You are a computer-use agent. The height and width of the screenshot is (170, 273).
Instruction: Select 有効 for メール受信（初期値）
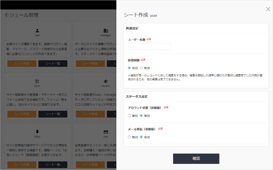[141, 137]
